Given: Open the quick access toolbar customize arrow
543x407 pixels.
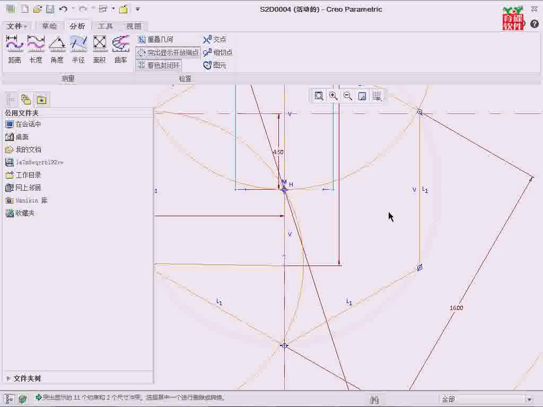Looking at the screenshot, I should point(138,9).
